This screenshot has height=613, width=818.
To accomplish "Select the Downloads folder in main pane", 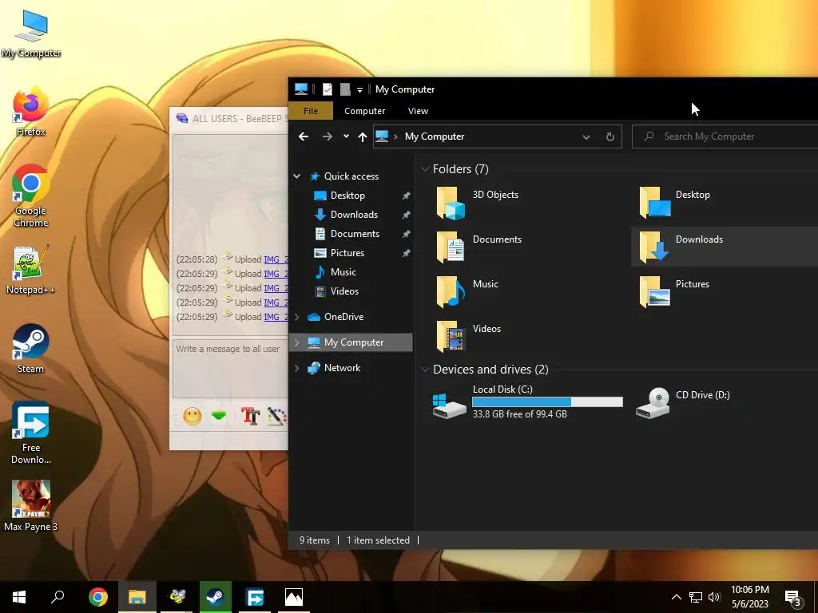I will coord(681,247).
